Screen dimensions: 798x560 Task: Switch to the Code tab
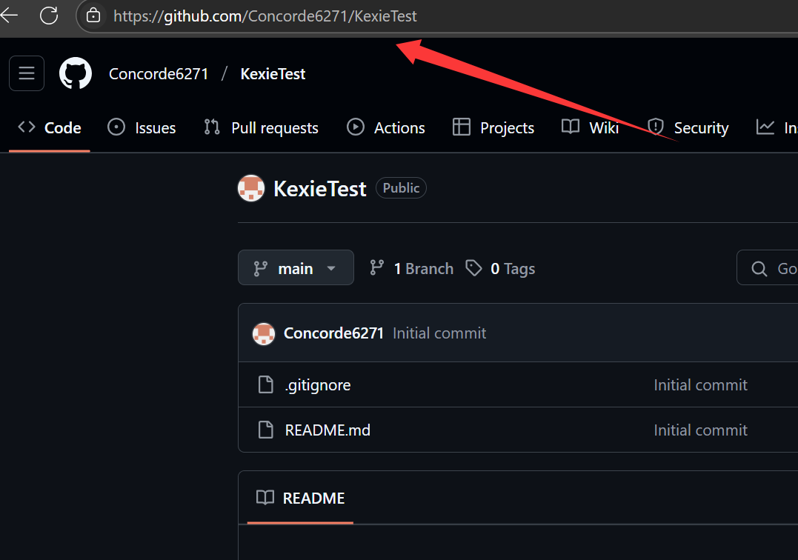pyautogui.click(x=50, y=127)
